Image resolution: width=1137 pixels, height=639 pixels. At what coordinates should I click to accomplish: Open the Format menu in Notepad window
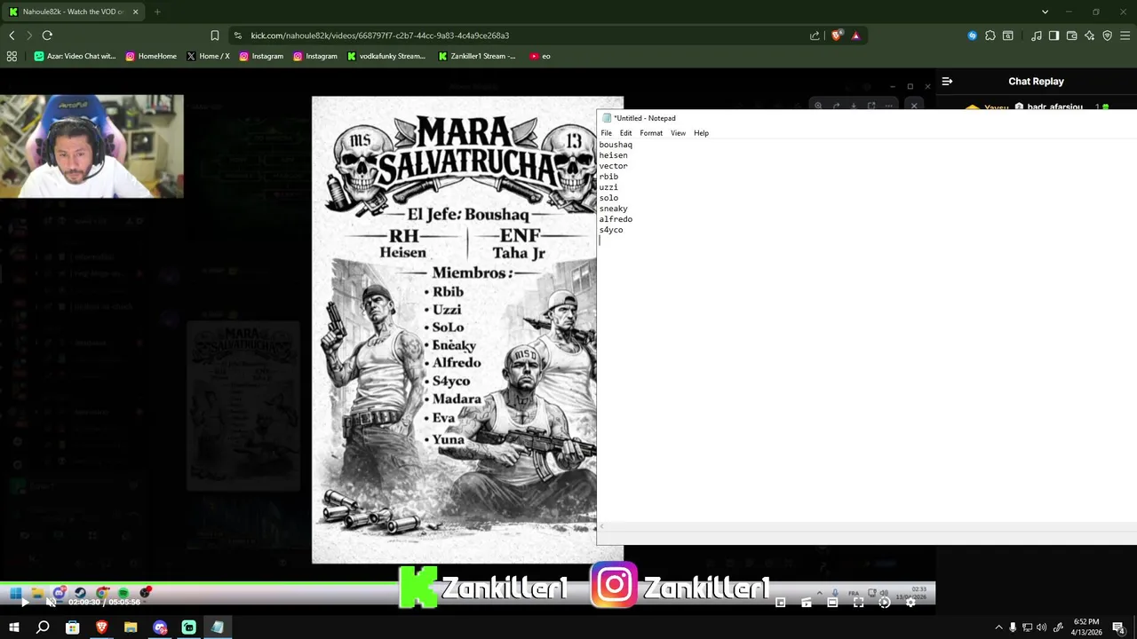pos(651,133)
